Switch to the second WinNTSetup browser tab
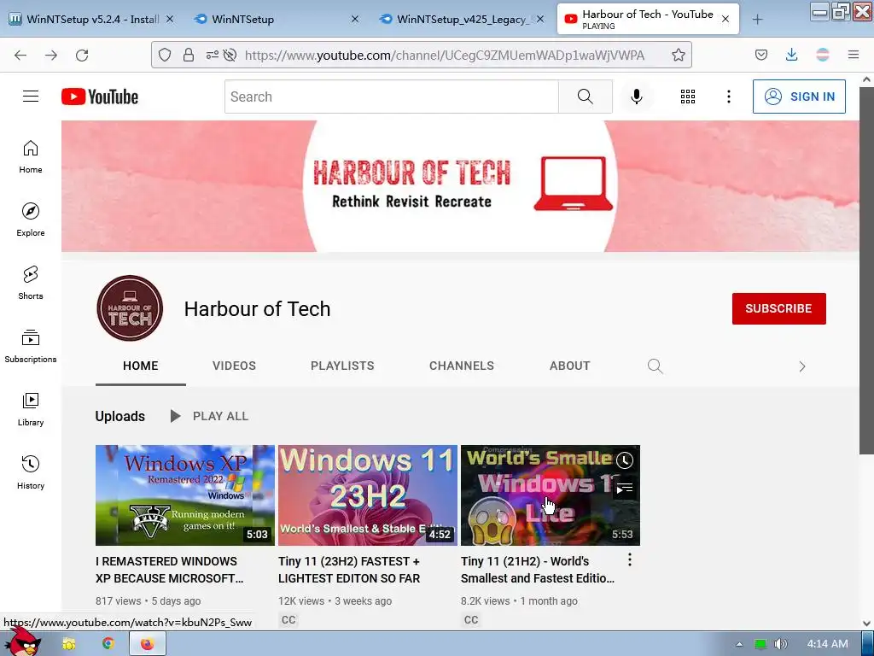 point(277,19)
